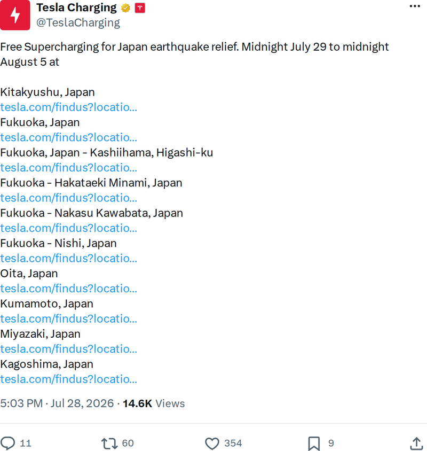Open the Oita, Japan Tesla link

coord(69,289)
